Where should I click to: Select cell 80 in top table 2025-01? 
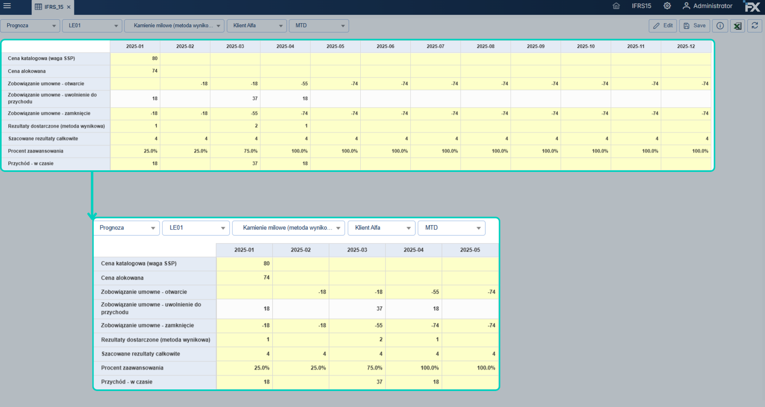135,59
